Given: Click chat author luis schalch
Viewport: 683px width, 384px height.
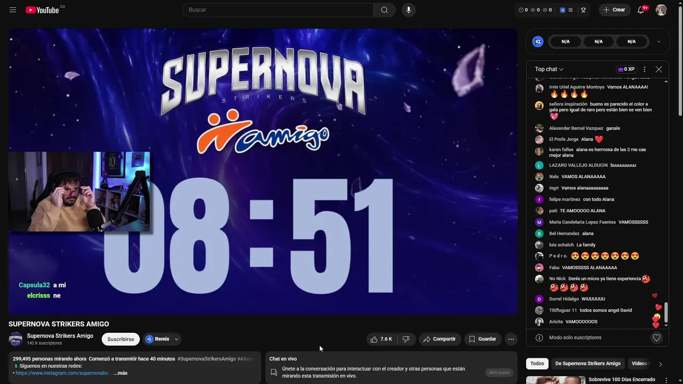Looking at the screenshot, I should pyautogui.click(x=561, y=245).
